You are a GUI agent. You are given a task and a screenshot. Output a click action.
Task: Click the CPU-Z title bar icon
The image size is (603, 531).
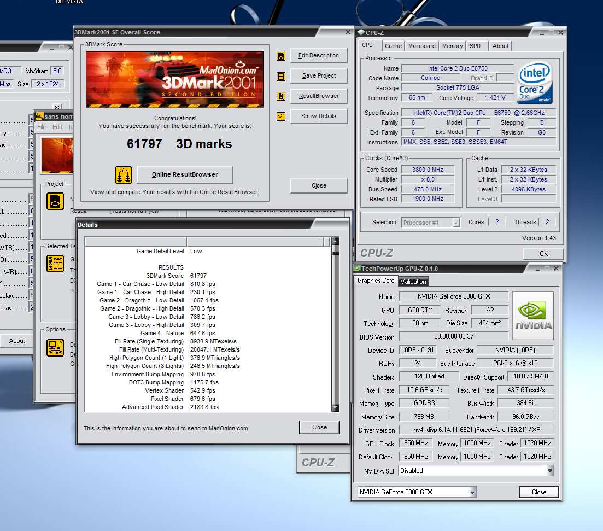tap(361, 32)
